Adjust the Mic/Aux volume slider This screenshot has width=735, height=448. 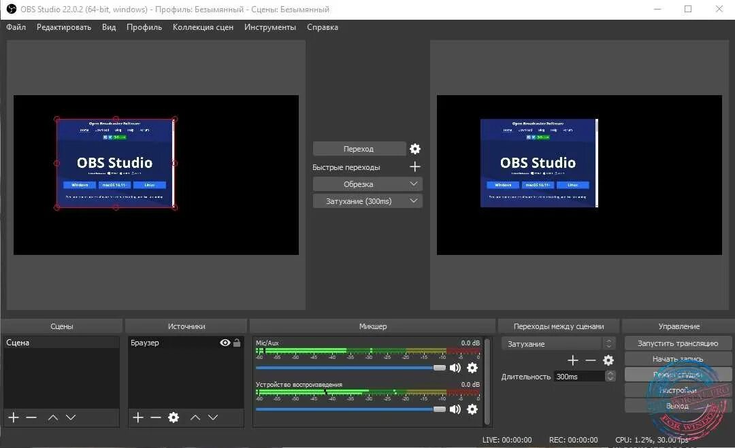(350, 368)
